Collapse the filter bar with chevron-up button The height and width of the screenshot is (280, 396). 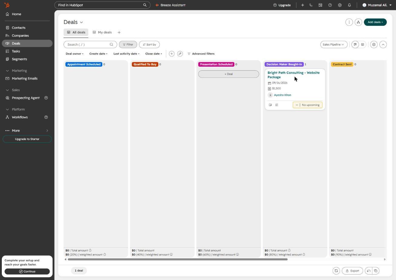coord(383,45)
